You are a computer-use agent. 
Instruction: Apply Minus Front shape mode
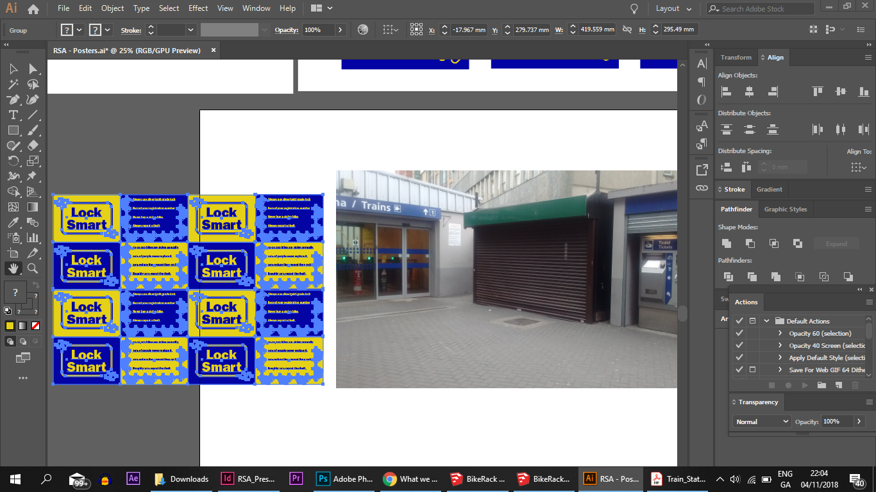(750, 243)
